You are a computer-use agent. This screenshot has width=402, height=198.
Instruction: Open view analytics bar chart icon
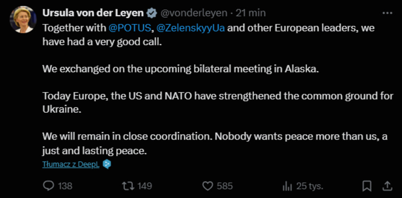point(287,186)
